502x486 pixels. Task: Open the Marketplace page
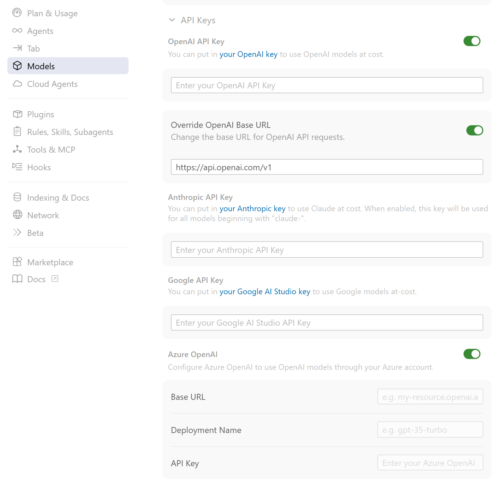coord(68,262)
